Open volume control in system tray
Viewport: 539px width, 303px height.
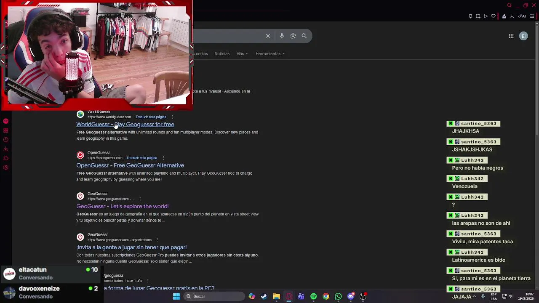[510, 296]
